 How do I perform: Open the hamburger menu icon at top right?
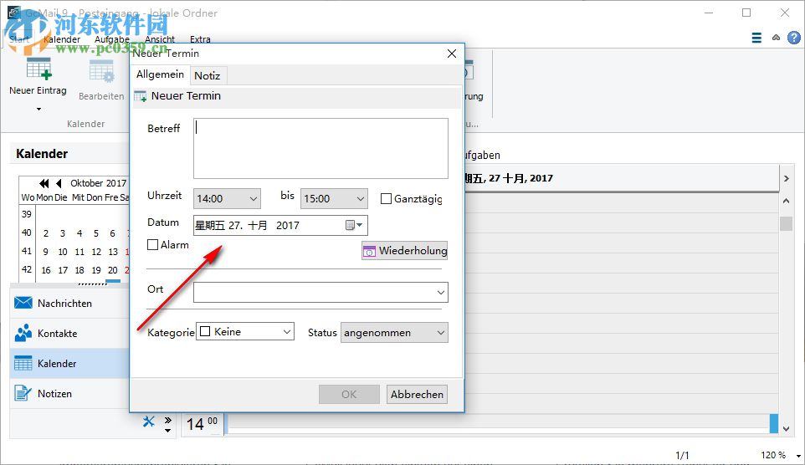point(756,38)
